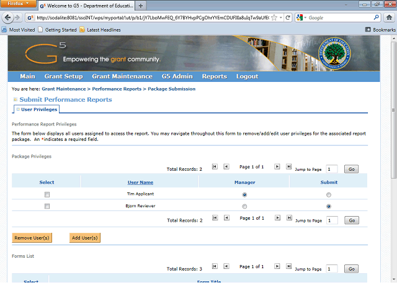Click the G5 logo in banner
The image size is (397, 298).
point(45,53)
